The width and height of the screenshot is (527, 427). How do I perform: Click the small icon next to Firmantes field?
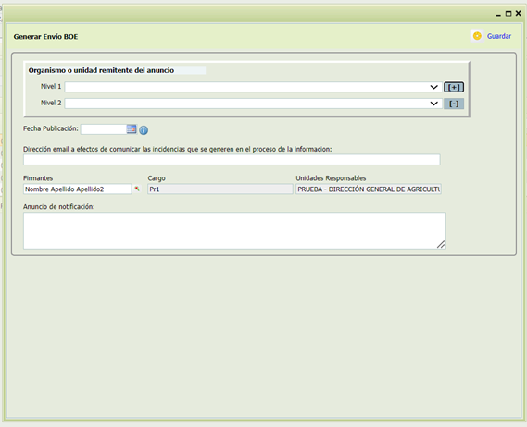(x=137, y=189)
